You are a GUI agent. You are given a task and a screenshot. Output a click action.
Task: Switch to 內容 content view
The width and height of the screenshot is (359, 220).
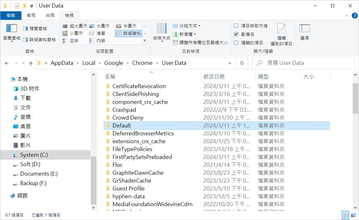97,41
